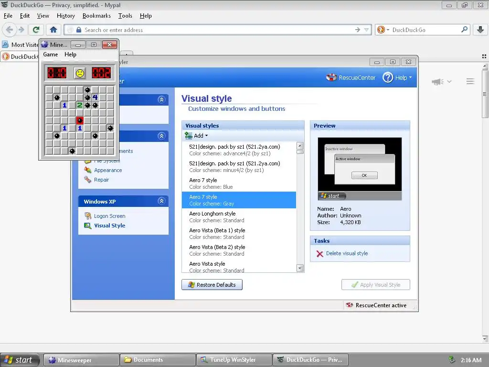The image size is (489, 367).
Task: Switch to TuneUp WinStyler in the taskbar
Action: (234, 360)
